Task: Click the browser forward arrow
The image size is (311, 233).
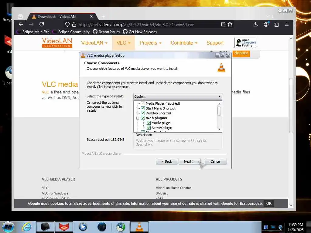Action: [x=31, y=24]
